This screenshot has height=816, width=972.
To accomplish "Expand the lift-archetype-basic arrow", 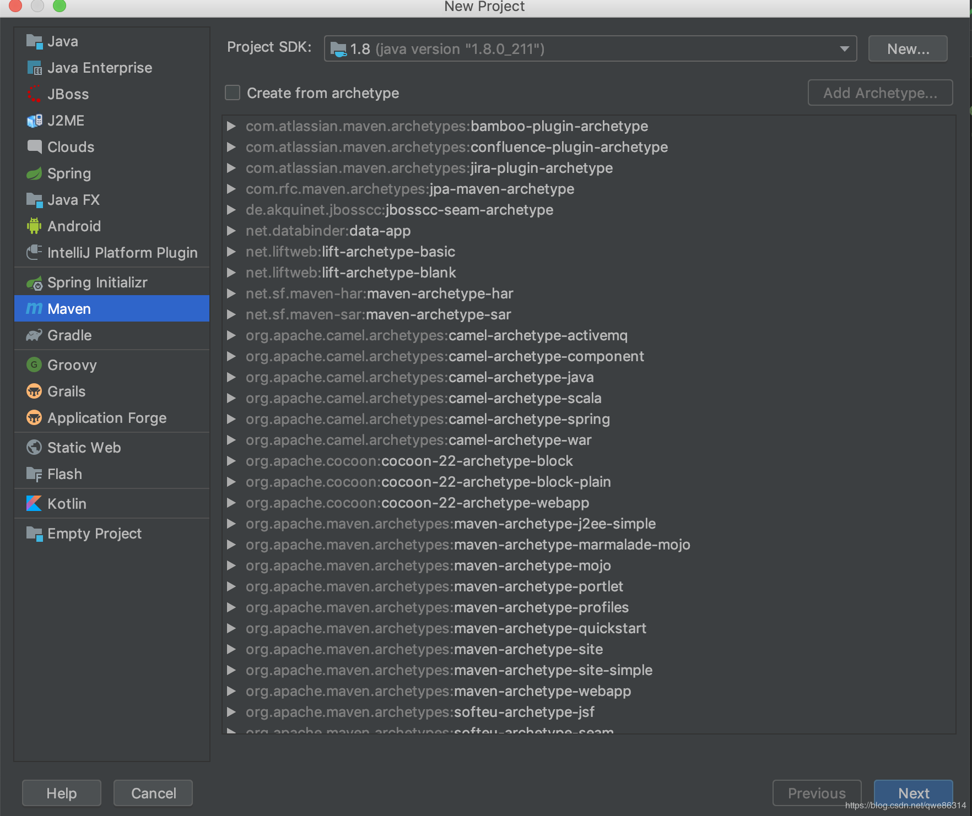I will [x=231, y=252].
